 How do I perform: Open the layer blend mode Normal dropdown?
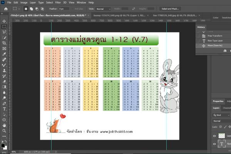222,121
